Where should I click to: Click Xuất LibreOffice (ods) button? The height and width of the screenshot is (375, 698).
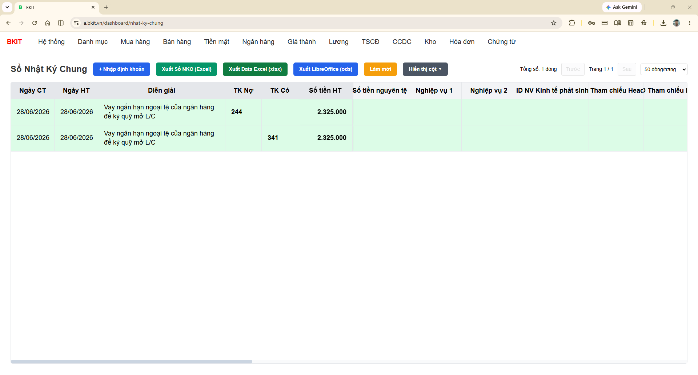click(x=326, y=69)
